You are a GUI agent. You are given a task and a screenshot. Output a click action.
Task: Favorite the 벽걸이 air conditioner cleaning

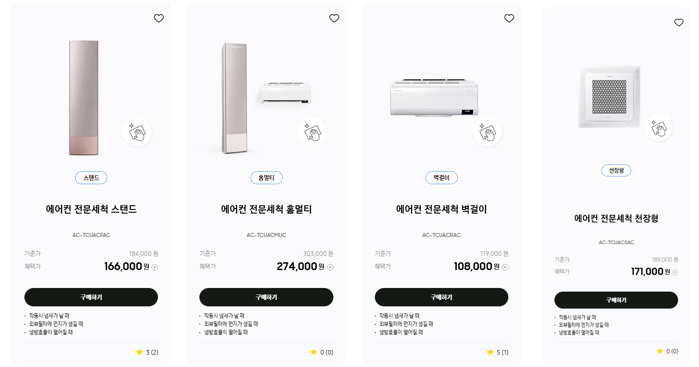click(509, 18)
